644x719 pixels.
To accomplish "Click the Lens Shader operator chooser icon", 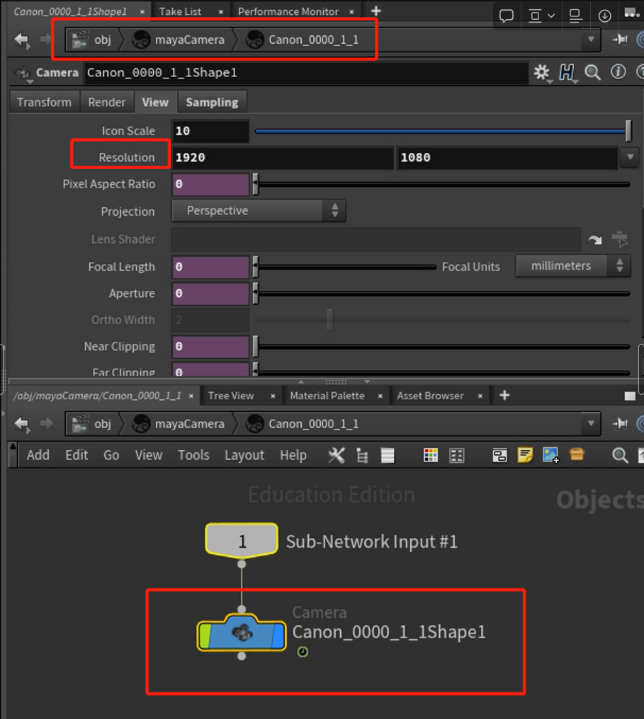I will 620,239.
